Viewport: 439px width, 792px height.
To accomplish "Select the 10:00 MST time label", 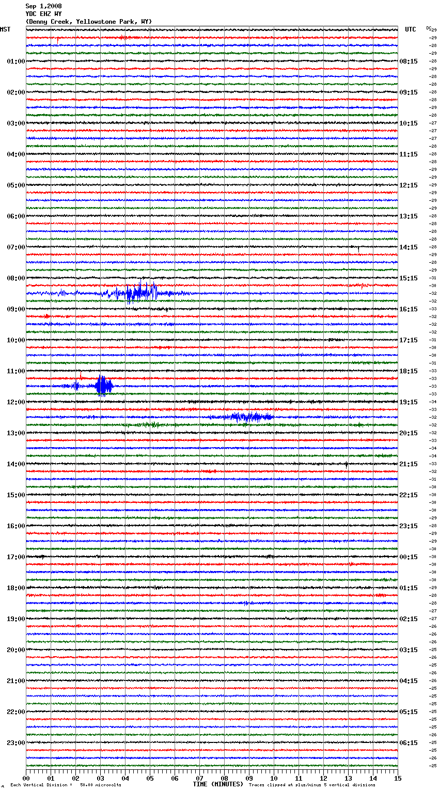I will (x=16, y=340).
